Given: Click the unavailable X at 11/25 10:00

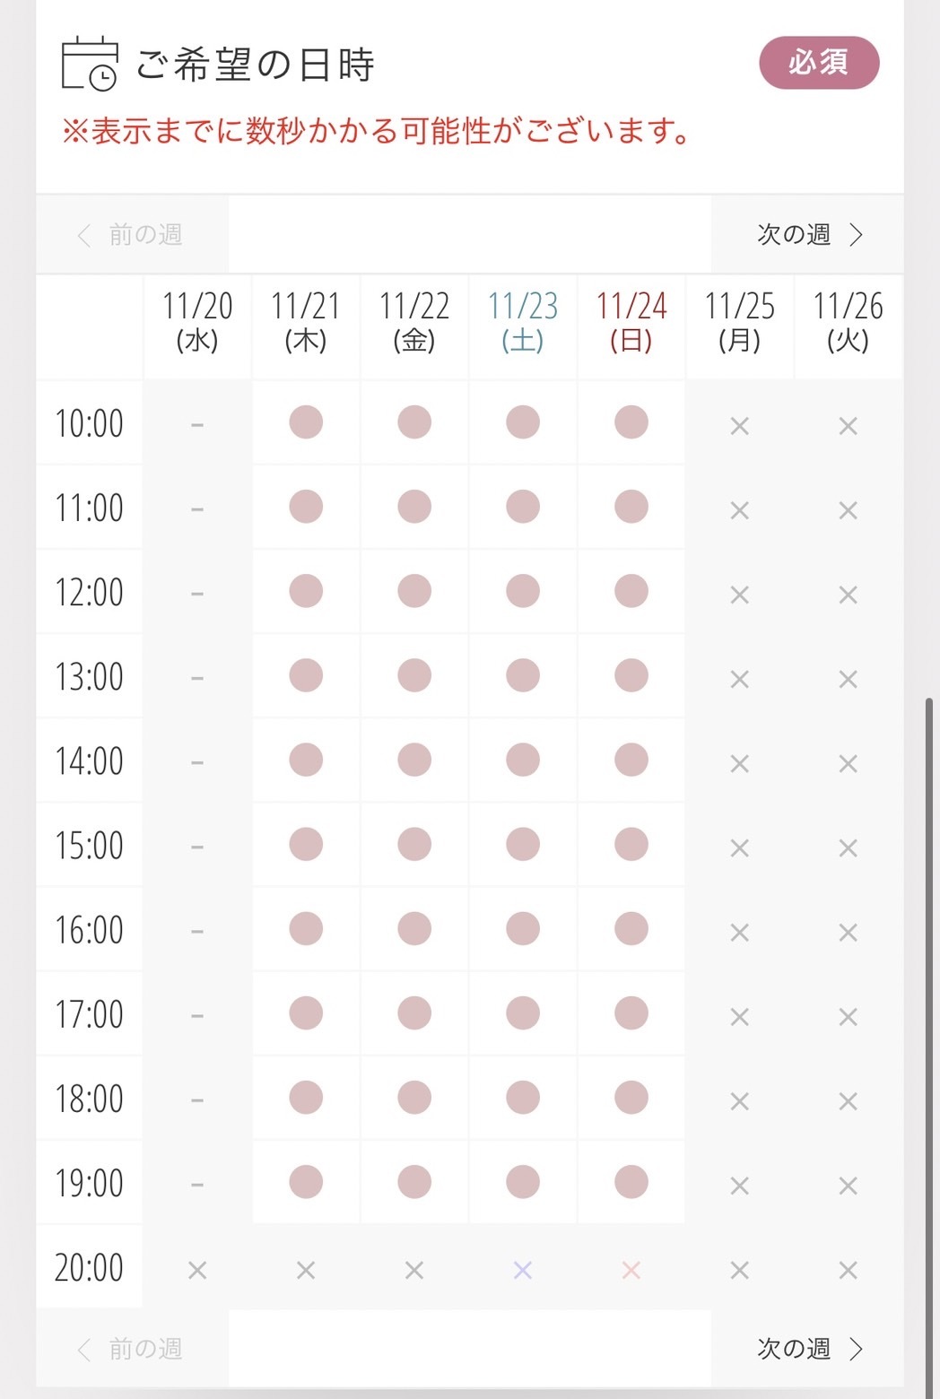Looking at the screenshot, I should tap(739, 426).
